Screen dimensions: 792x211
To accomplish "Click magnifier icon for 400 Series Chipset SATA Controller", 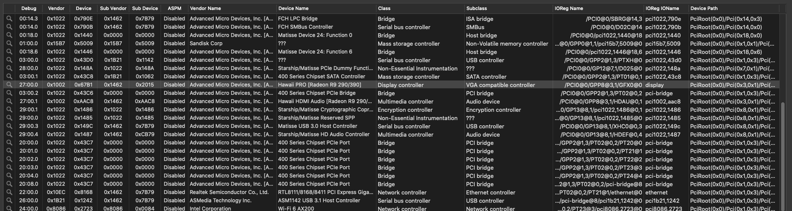I will [x=9, y=77].
